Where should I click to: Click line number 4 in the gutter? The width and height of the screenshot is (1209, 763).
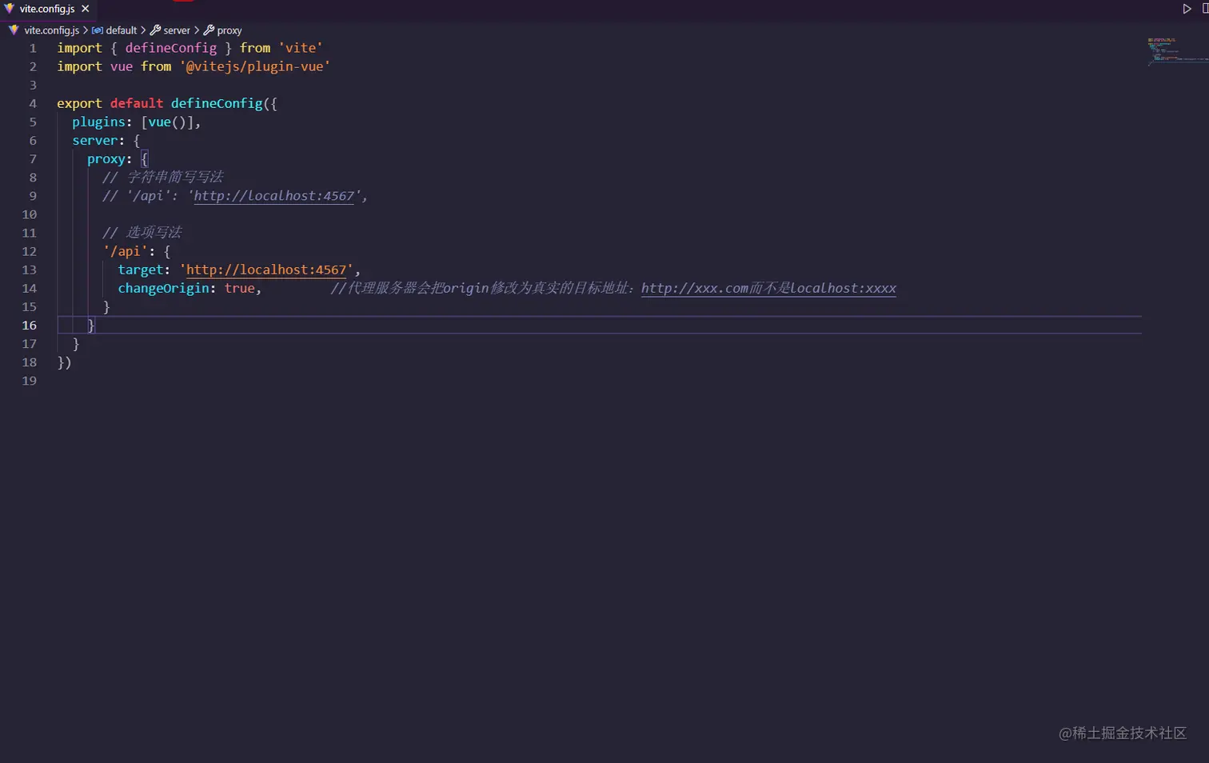pyautogui.click(x=33, y=104)
